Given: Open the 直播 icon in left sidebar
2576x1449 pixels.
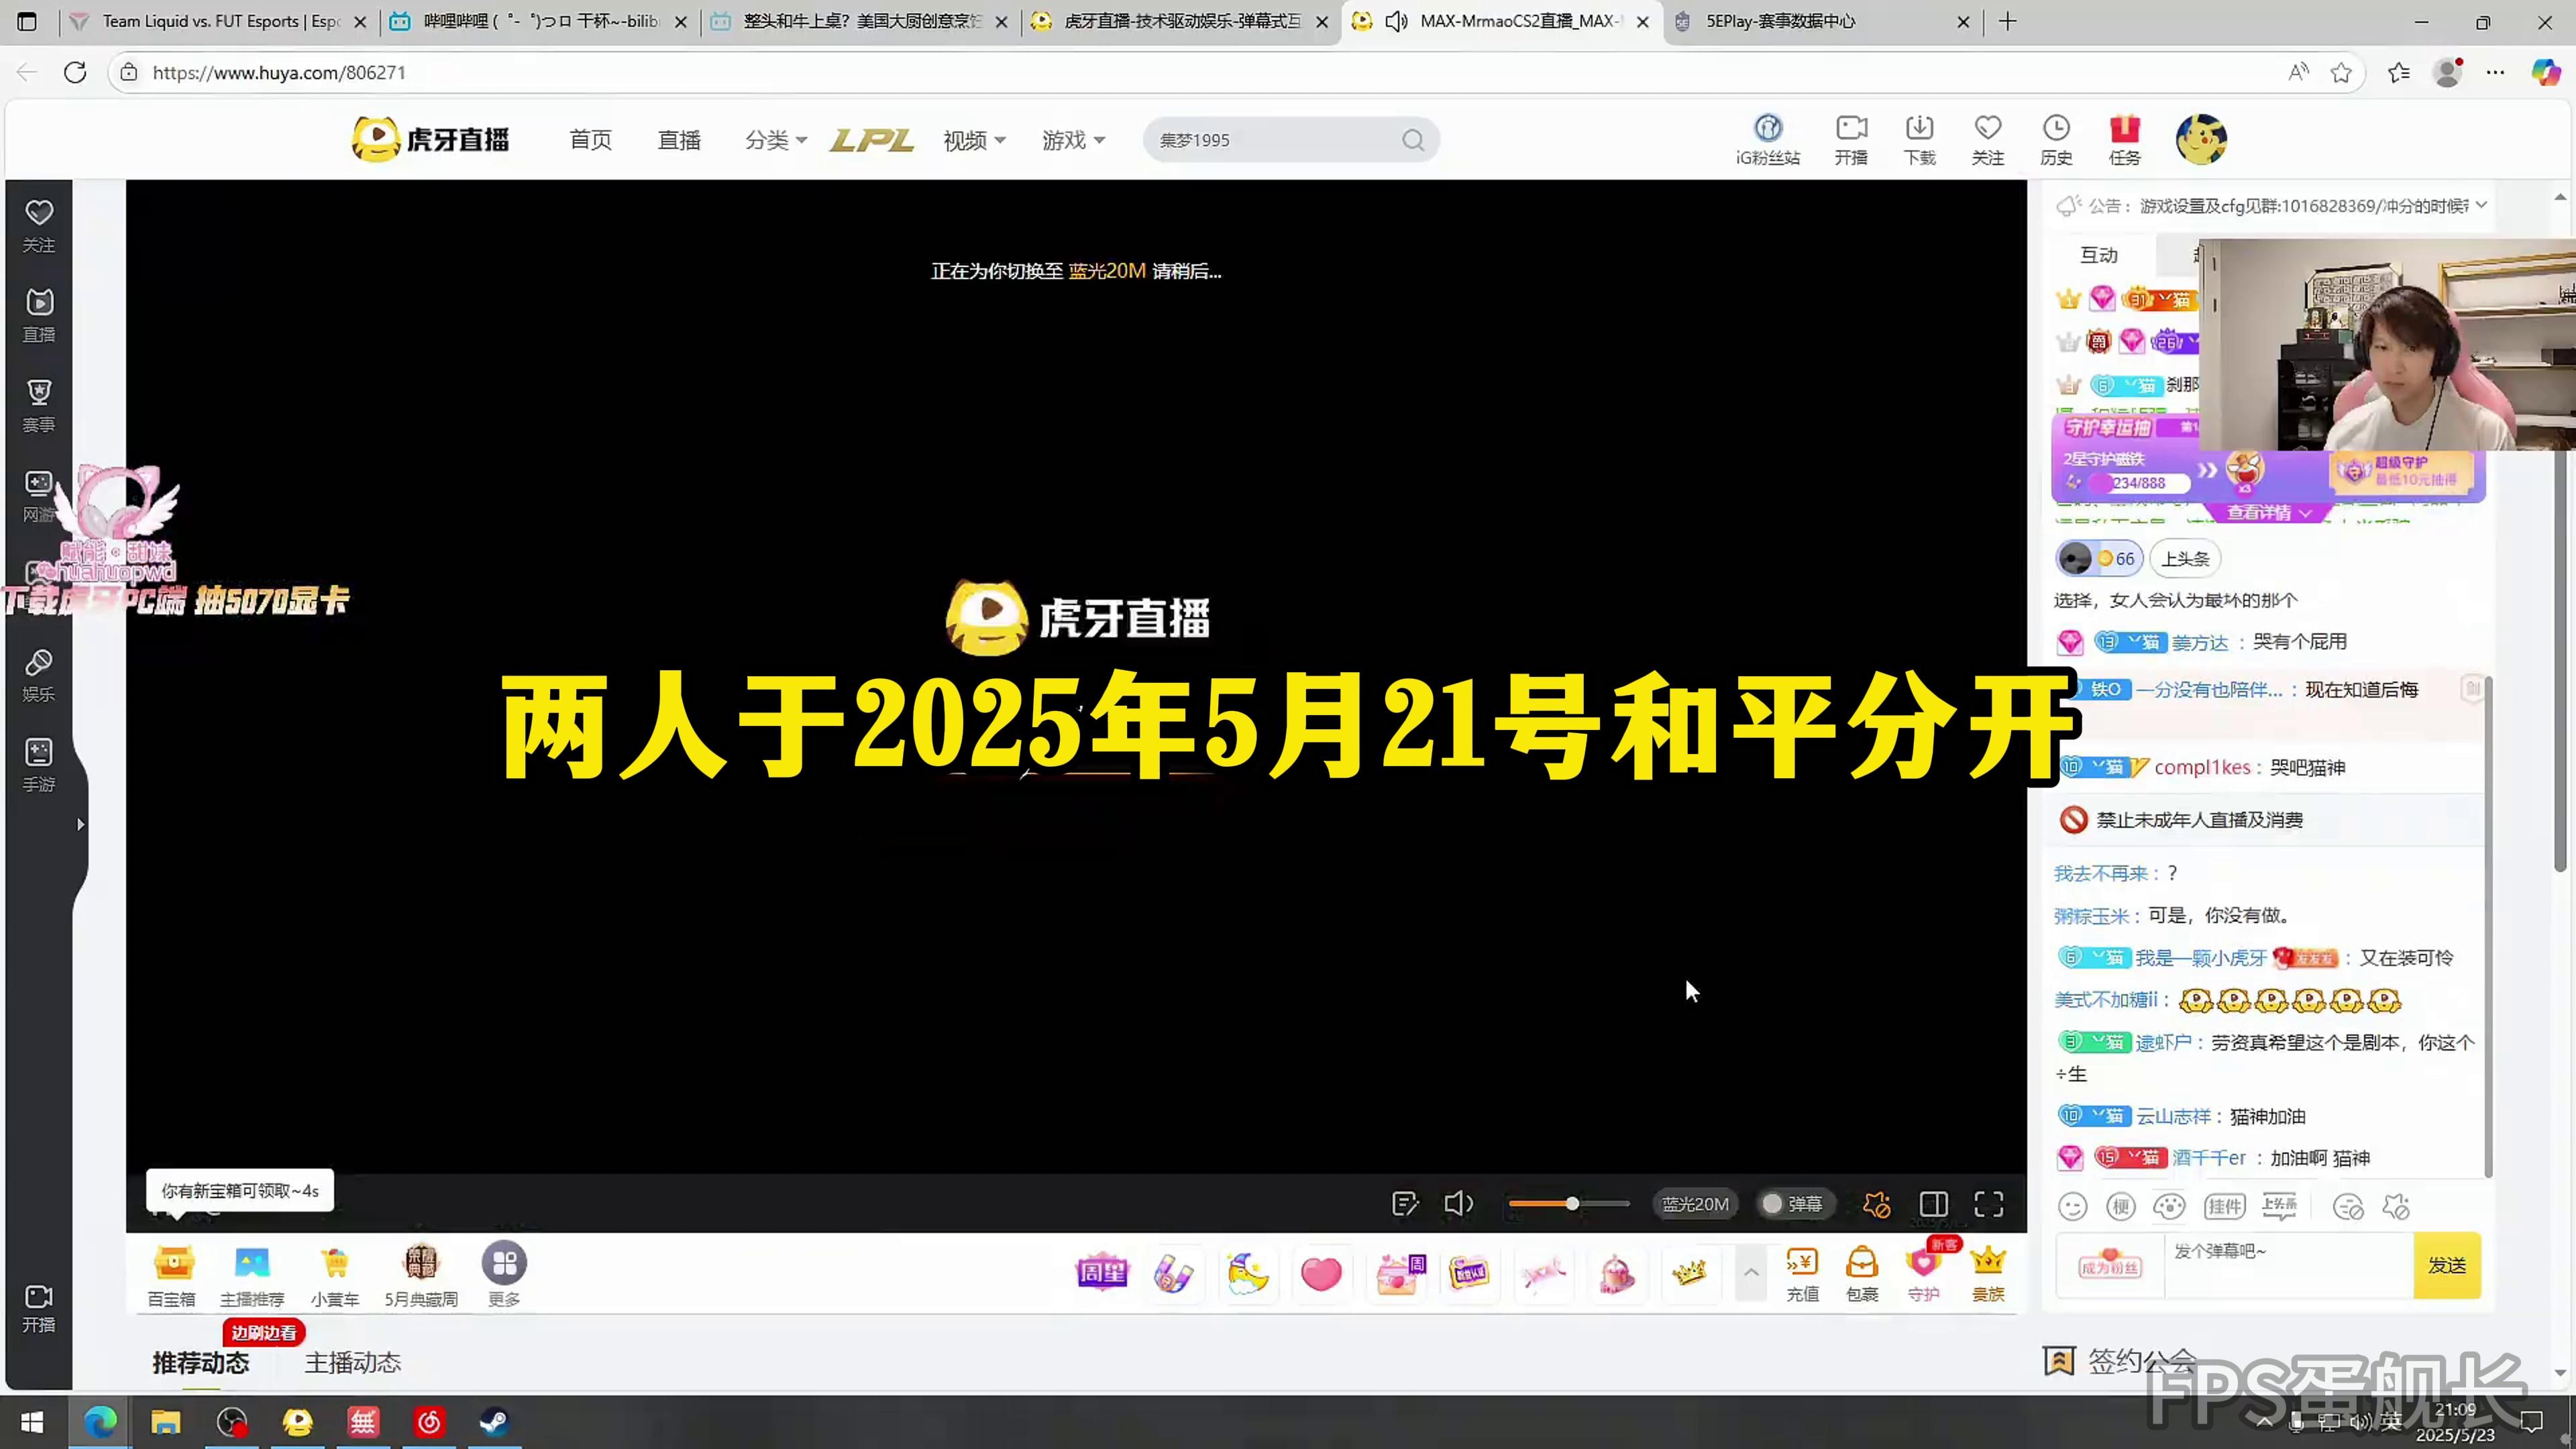Looking at the screenshot, I should tap(39, 315).
